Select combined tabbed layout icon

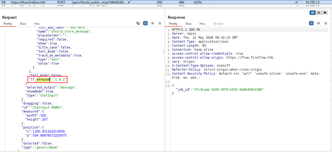(x=325, y=13)
